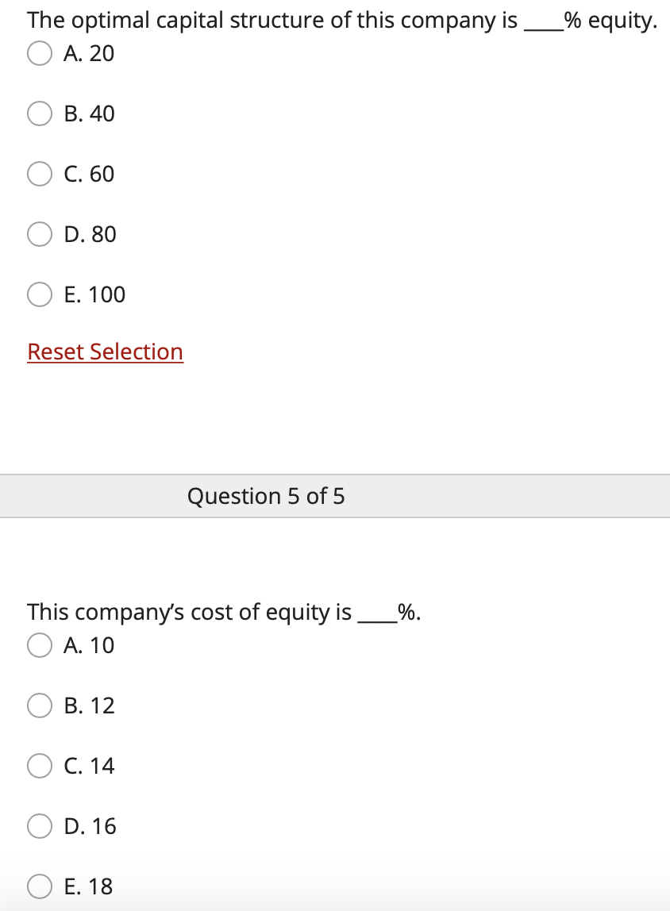The height and width of the screenshot is (911, 670).
Task: Select radio option B. 40 for capital structure
Action: click(39, 113)
